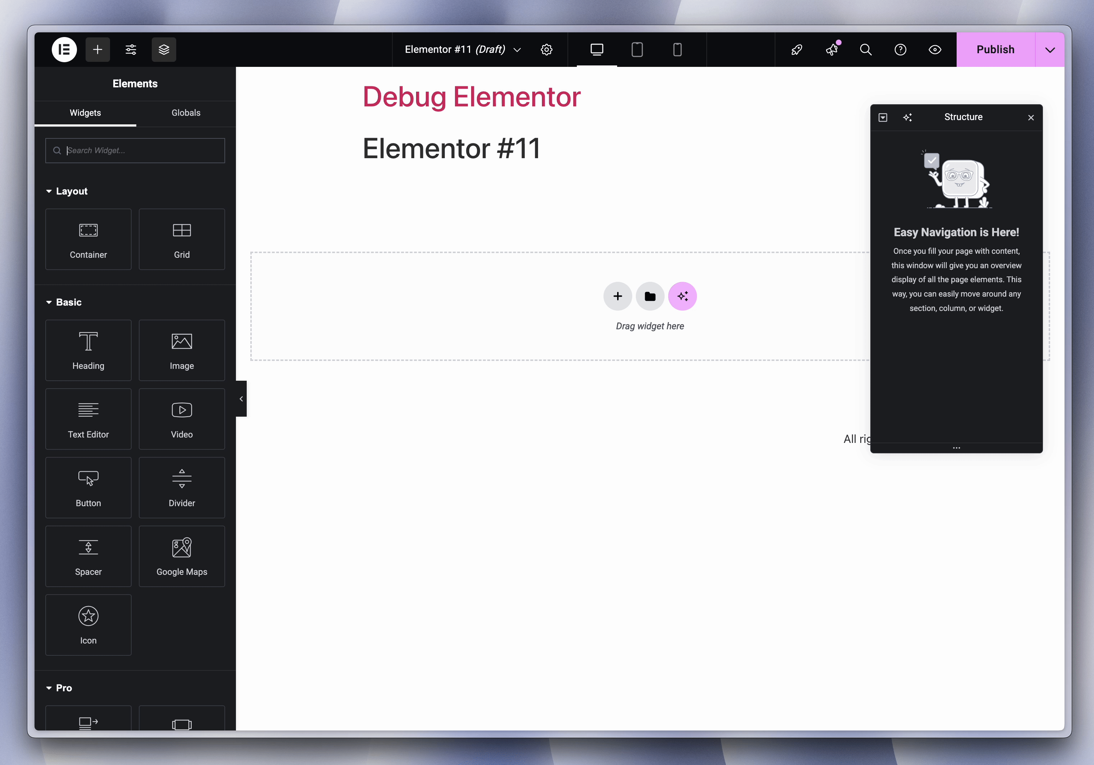Image resolution: width=1094 pixels, height=765 pixels.
Task: Click the Elementor #11 page heading
Action: [451, 148]
